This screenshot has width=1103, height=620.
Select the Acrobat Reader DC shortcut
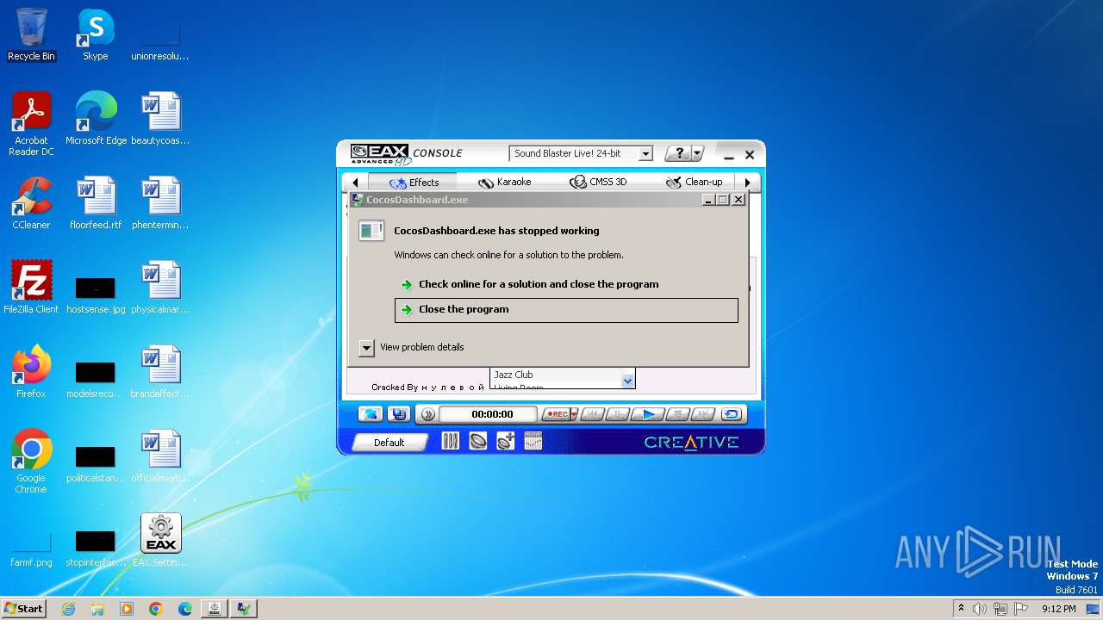31,125
